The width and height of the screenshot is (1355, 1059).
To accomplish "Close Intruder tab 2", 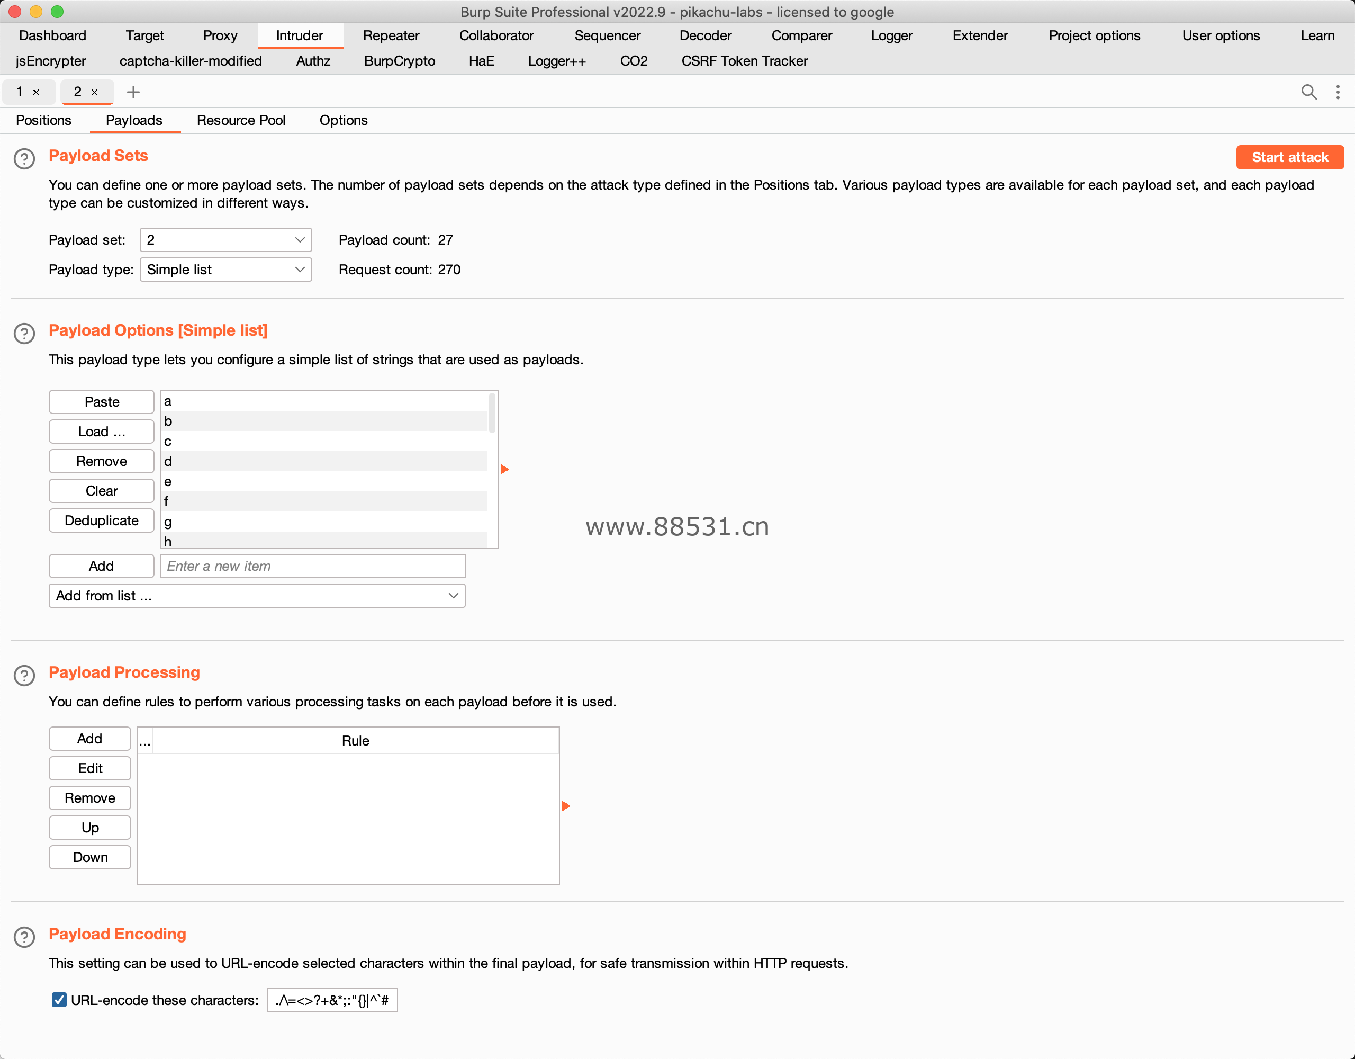I will (x=94, y=93).
